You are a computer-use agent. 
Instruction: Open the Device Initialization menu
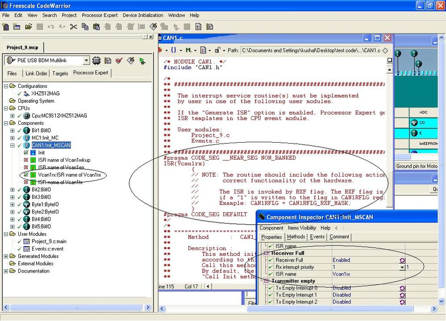[x=143, y=15]
